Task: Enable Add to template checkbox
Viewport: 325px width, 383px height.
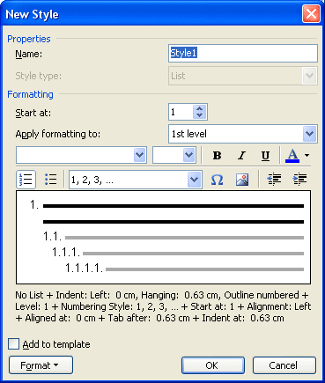Action: 13,343
